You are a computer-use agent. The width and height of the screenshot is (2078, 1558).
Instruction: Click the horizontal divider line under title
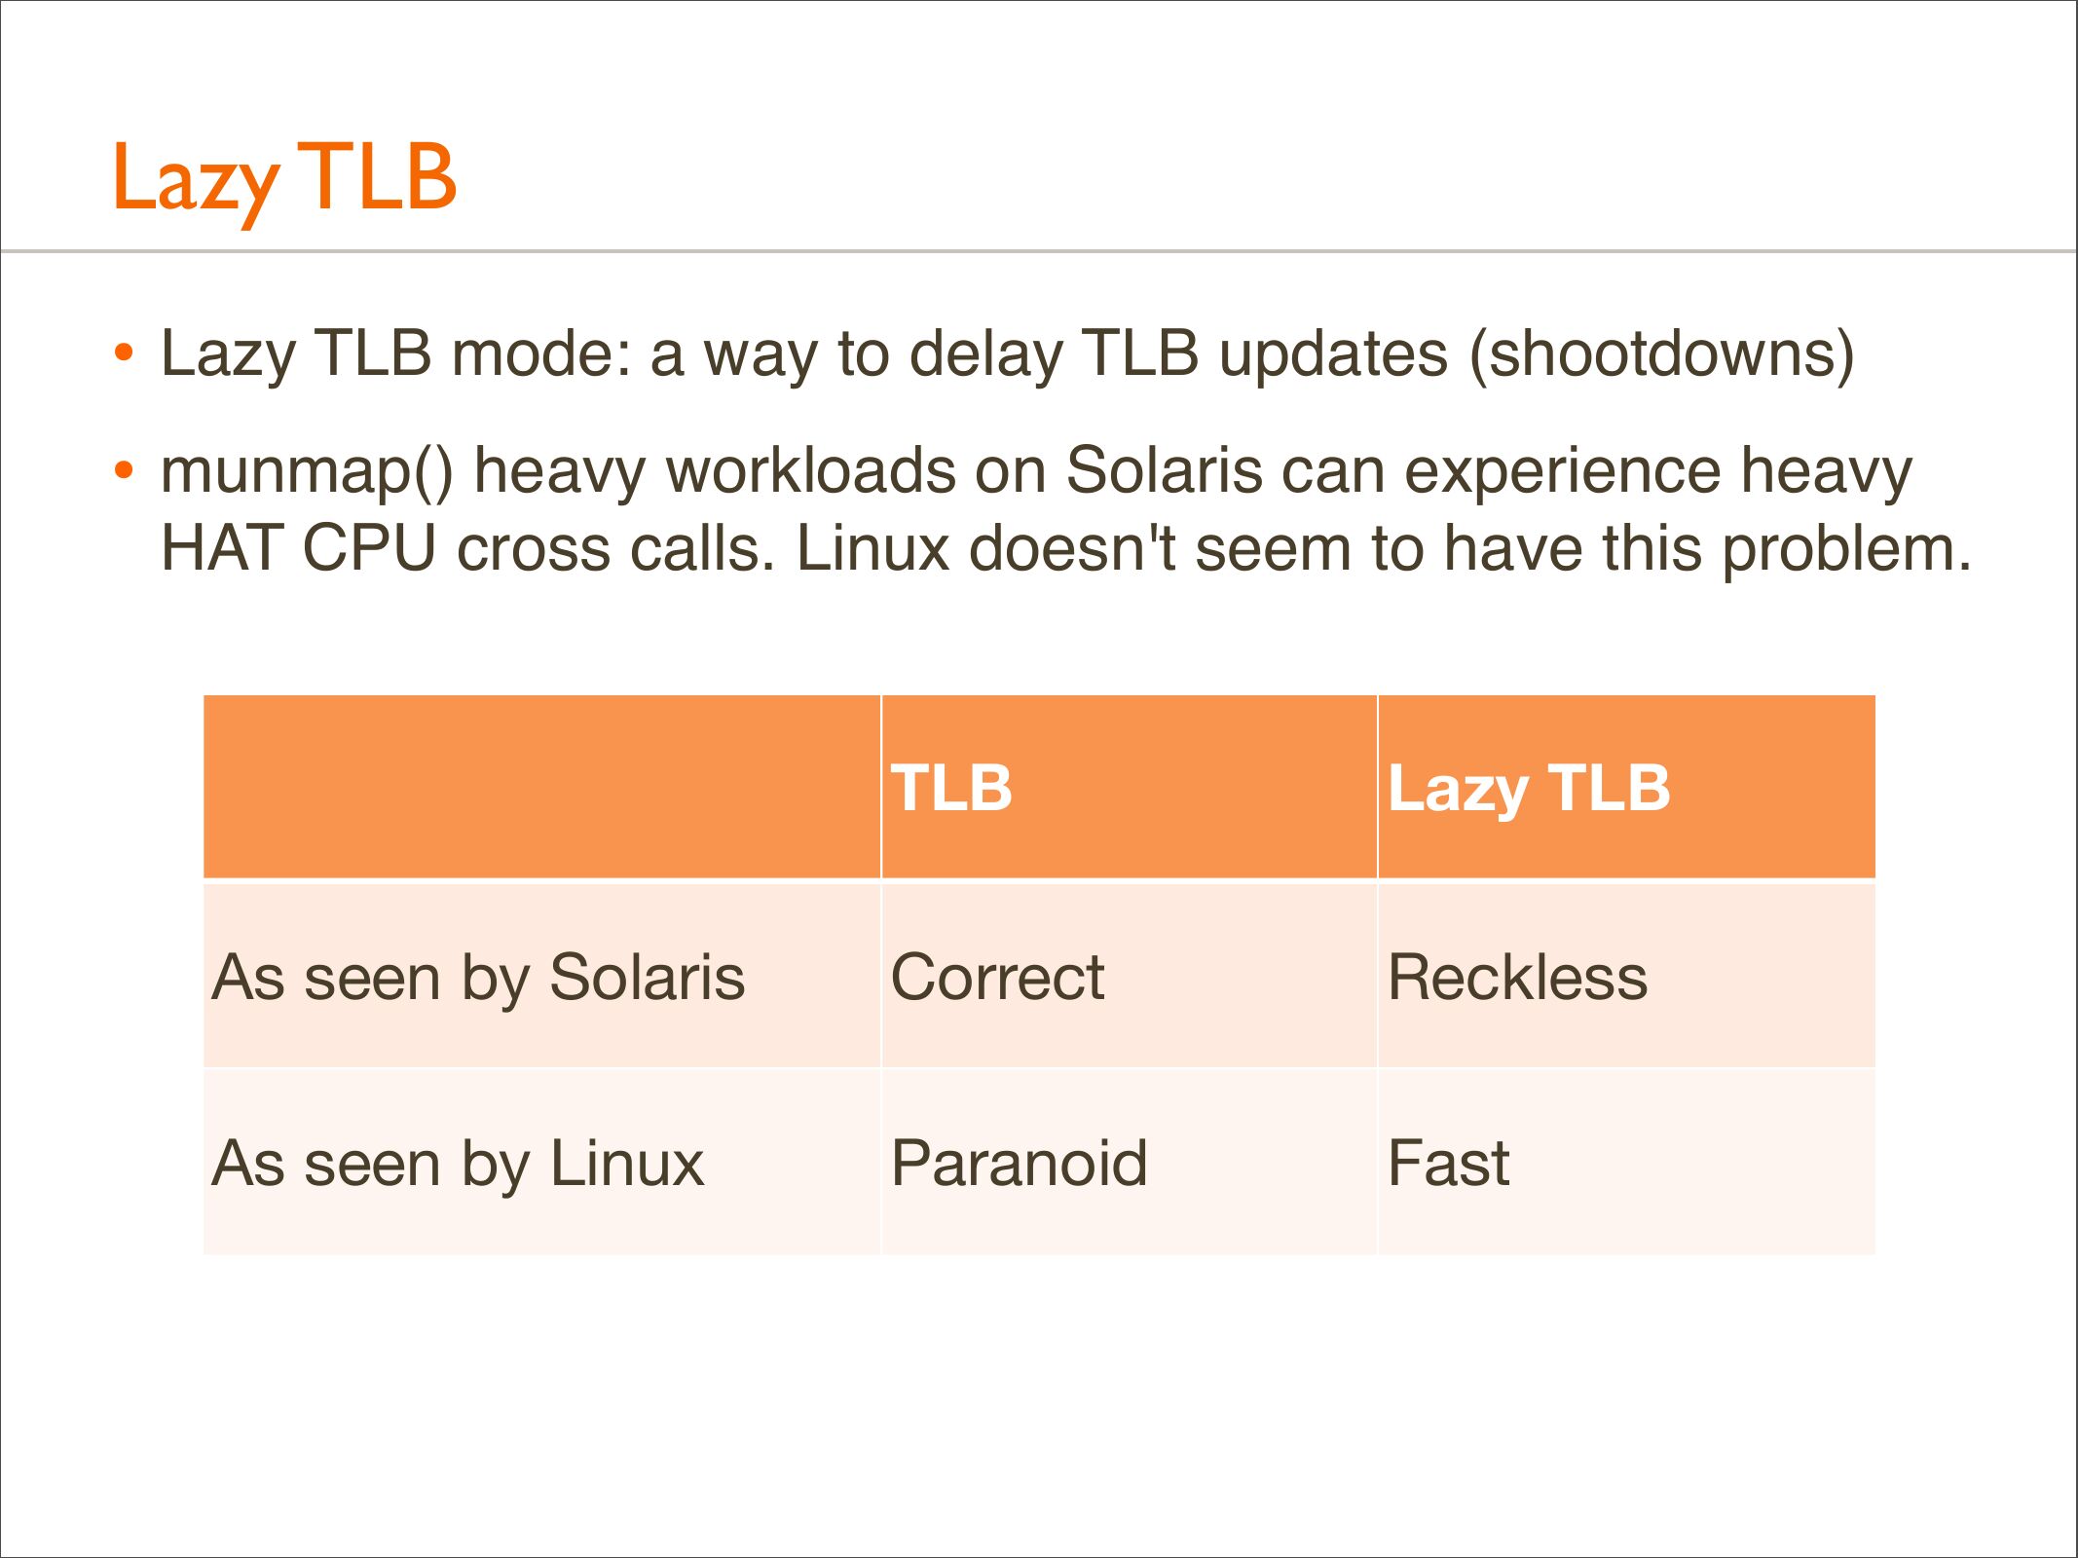pos(1039,251)
